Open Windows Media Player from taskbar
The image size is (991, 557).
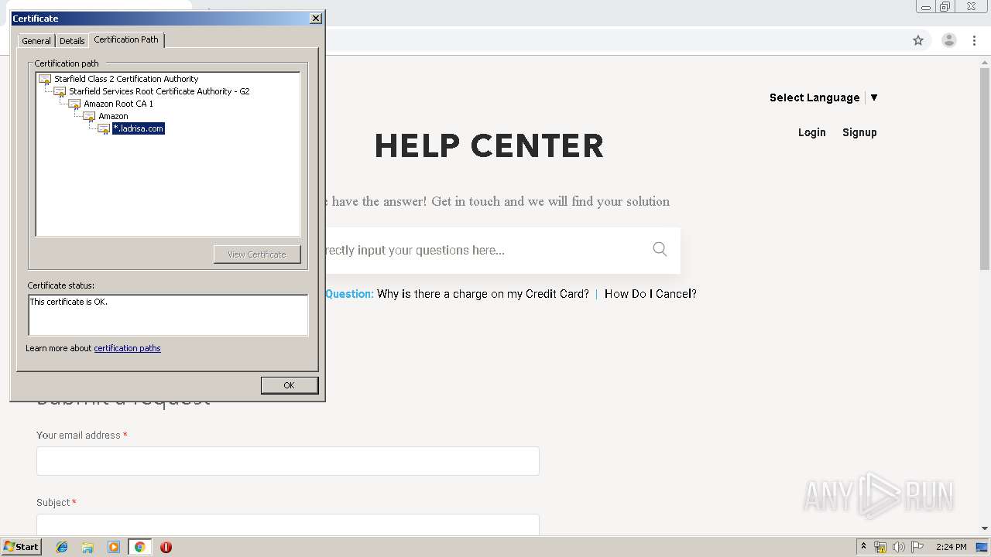[x=114, y=547]
